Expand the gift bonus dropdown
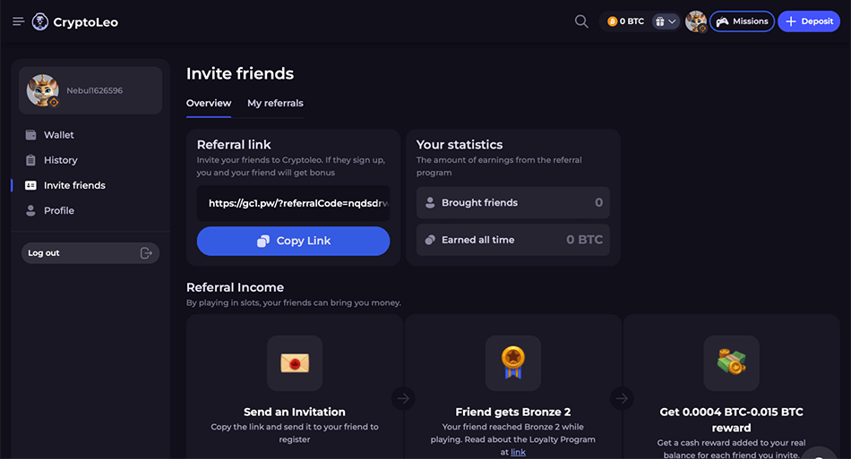 click(666, 21)
